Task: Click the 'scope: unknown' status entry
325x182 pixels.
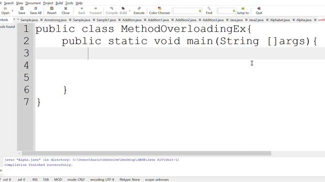Action: pos(157,179)
